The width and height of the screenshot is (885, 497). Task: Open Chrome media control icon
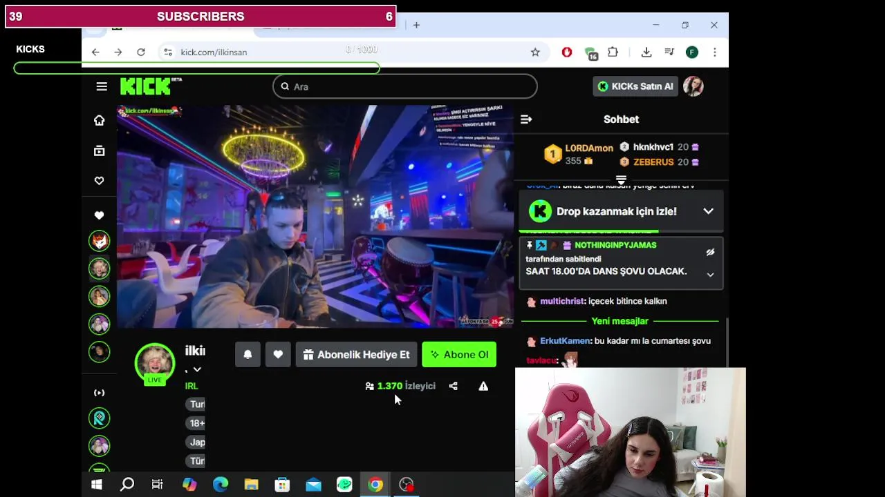tap(669, 52)
